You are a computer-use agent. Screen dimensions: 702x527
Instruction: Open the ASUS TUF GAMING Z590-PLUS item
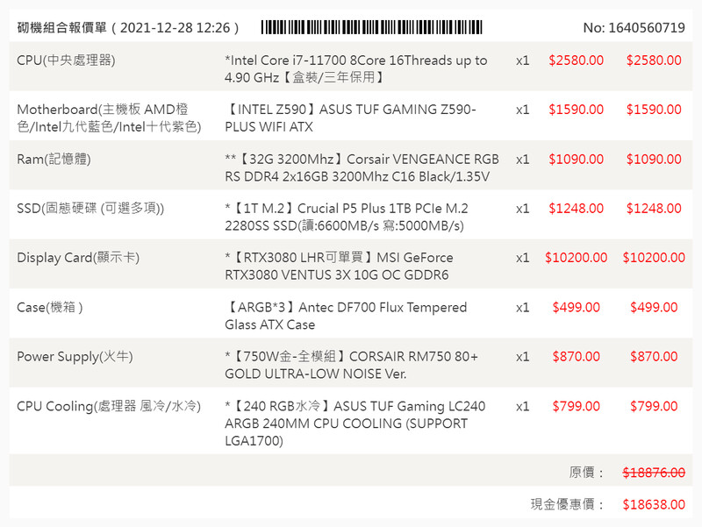[351, 118]
